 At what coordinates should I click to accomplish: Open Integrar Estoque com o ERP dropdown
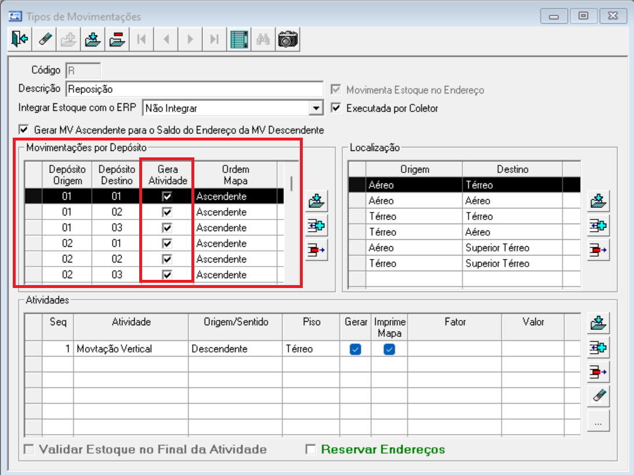(x=316, y=108)
